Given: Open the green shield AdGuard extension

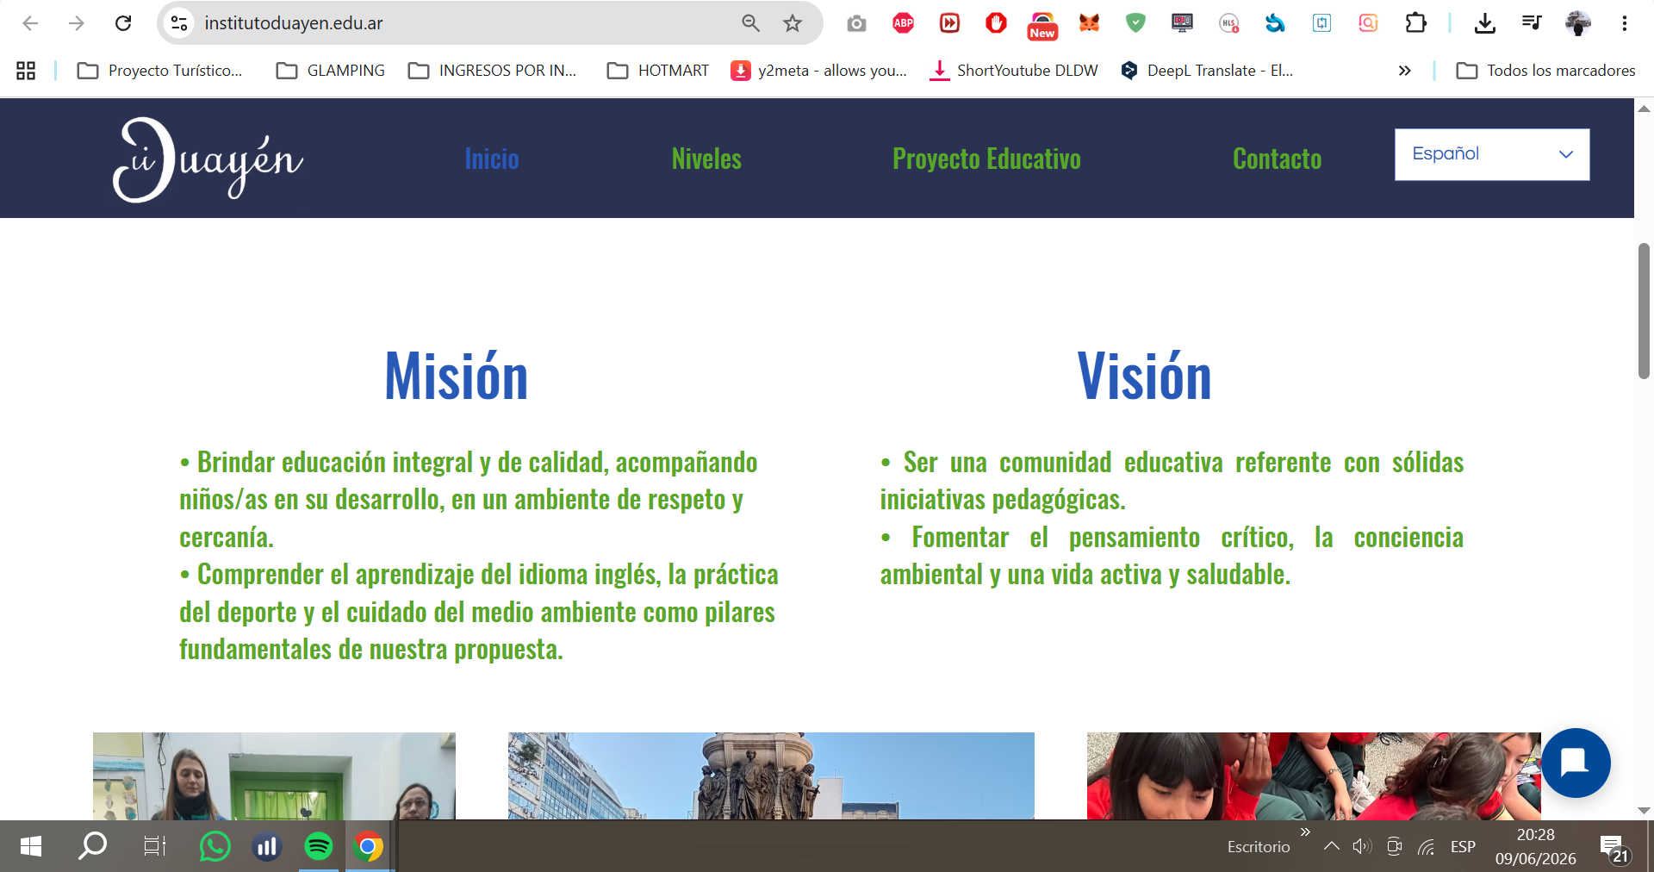Looking at the screenshot, I should click(1135, 23).
